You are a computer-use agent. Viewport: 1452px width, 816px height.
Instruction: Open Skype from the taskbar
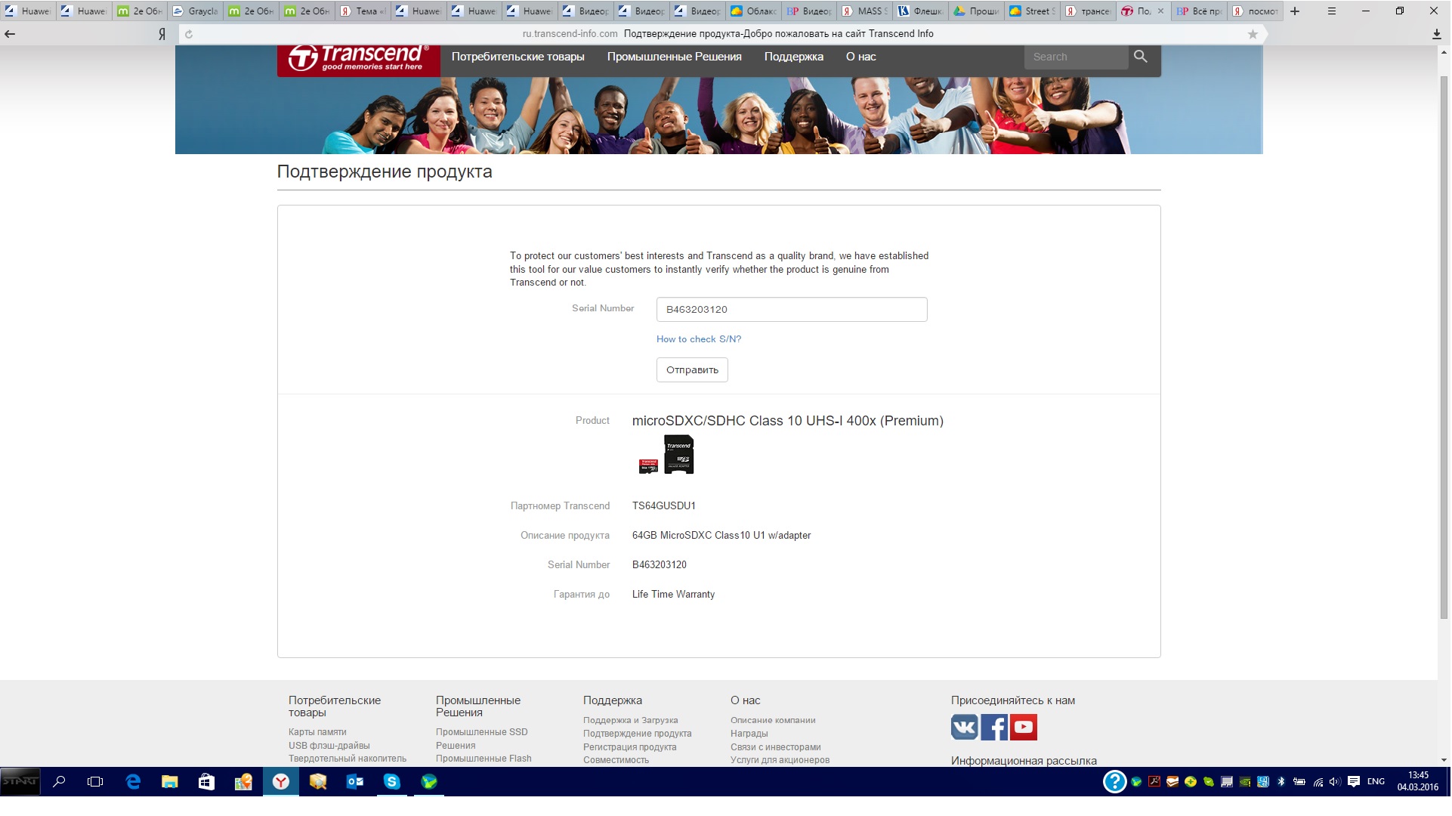tap(391, 782)
